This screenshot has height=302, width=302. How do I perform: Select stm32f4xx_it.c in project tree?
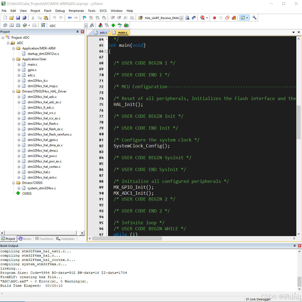click(38, 81)
